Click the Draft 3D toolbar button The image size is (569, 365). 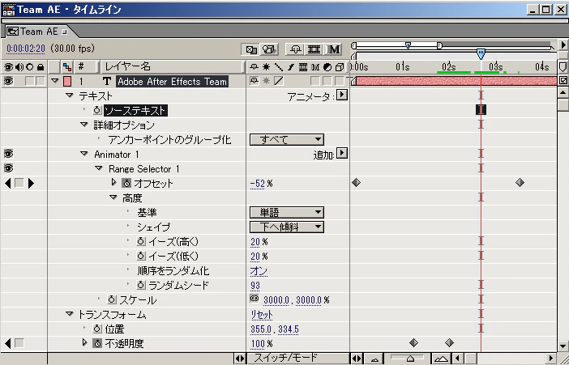(269, 49)
